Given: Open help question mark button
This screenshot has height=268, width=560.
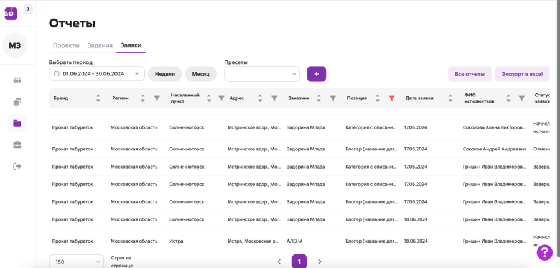Looking at the screenshot, I should (544, 252).
